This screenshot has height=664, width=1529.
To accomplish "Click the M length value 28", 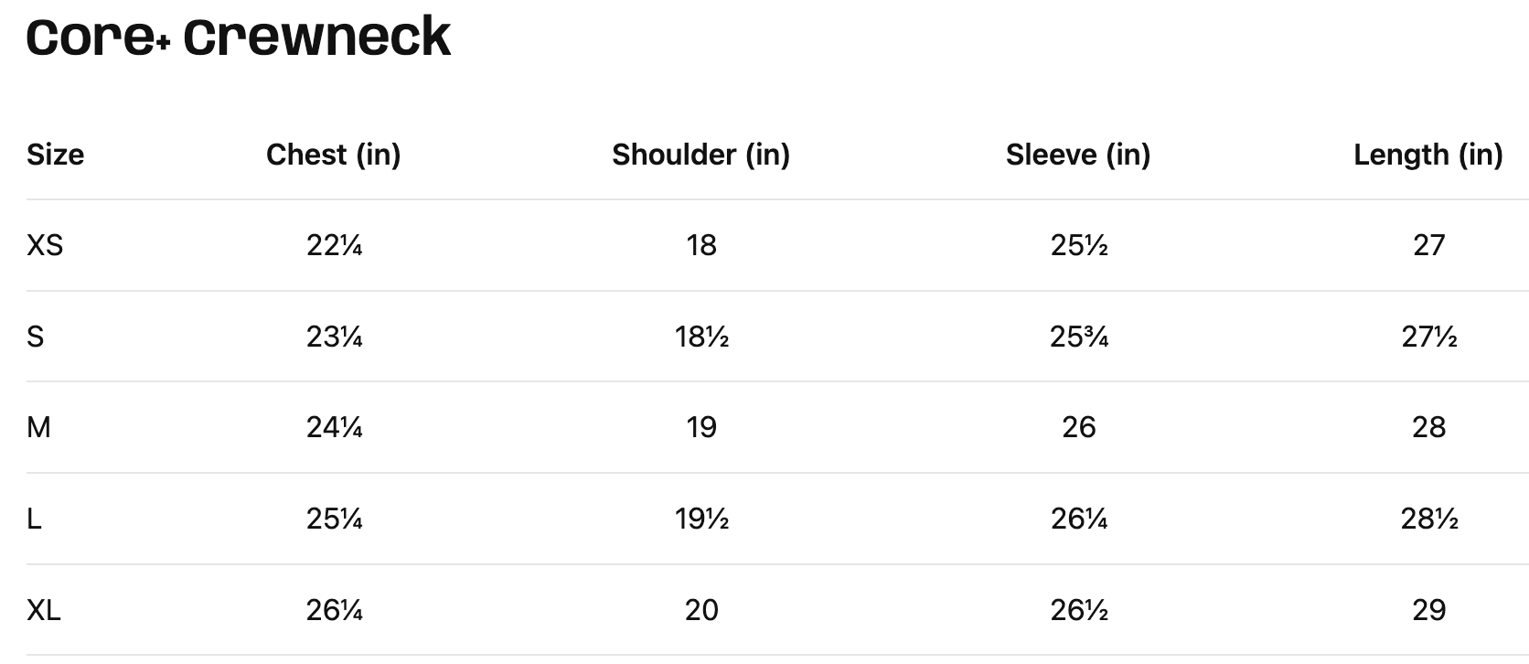I will (x=1428, y=427).
